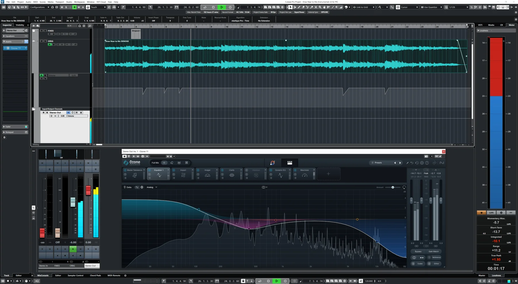Select the Dynamic EQ module icon
This screenshot has height=284, width=518.
(280, 175)
